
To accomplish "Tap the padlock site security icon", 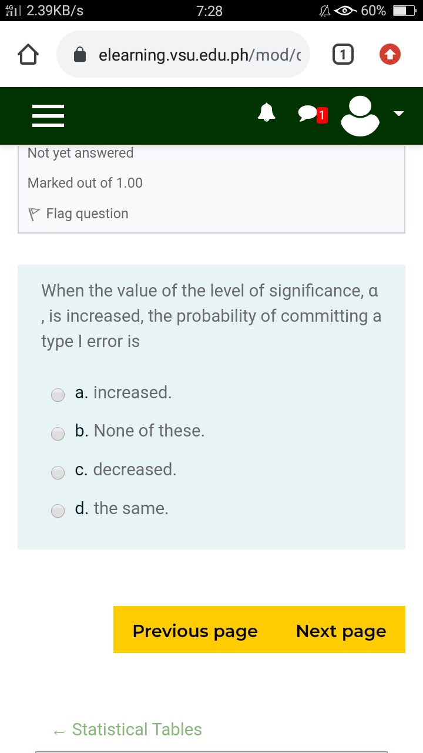I will 80,55.
